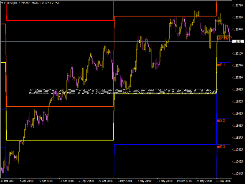The height and width of the screenshot is (184, 245).
Task: Click the 1.18685 price scale value
Action: click(238, 125)
